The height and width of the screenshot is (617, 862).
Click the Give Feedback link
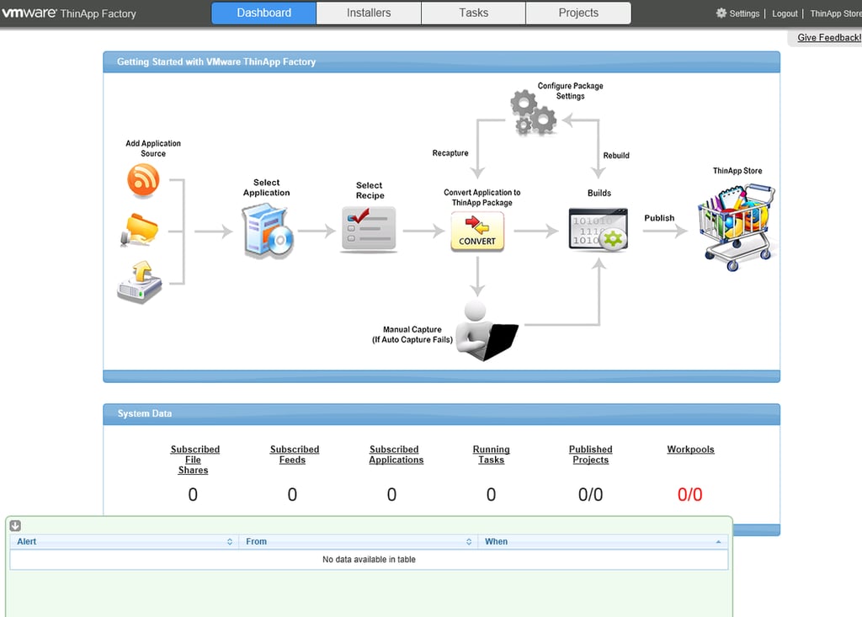tap(829, 37)
